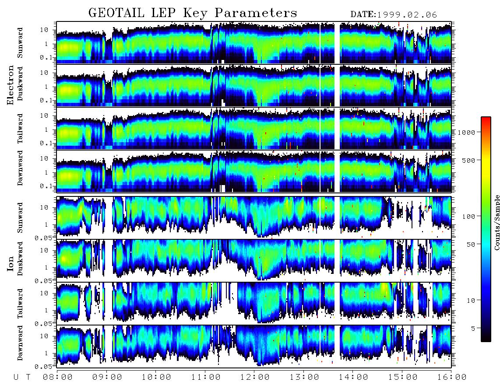Click the 'GEOTAIL LEP Key Parameters' title
The image size is (500, 385).
pyautogui.click(x=193, y=13)
